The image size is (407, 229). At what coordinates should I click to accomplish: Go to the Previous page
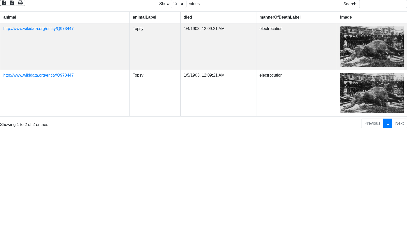coord(372,123)
